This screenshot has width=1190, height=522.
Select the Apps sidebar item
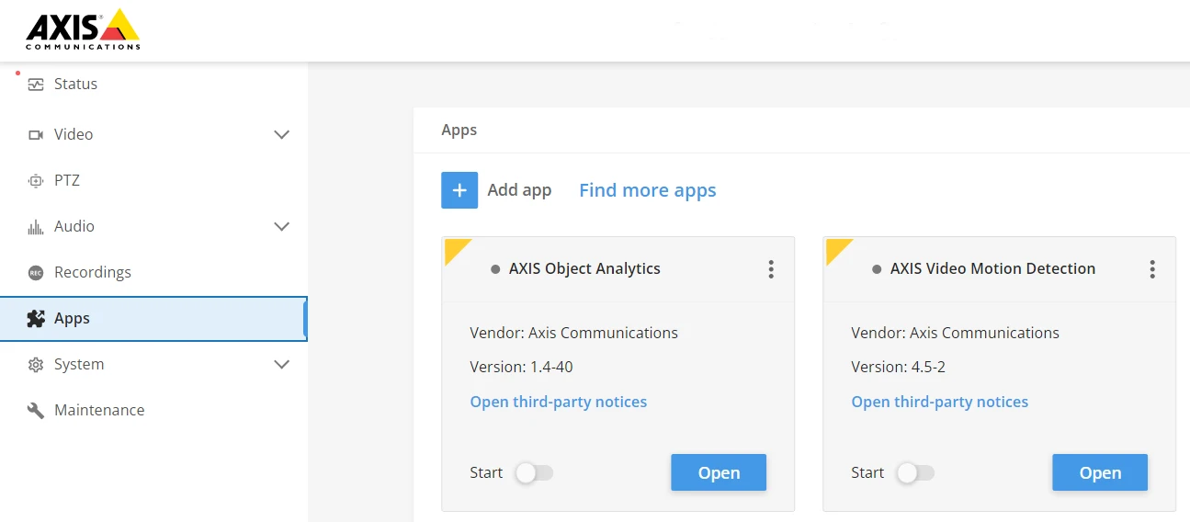pyautogui.click(x=153, y=319)
